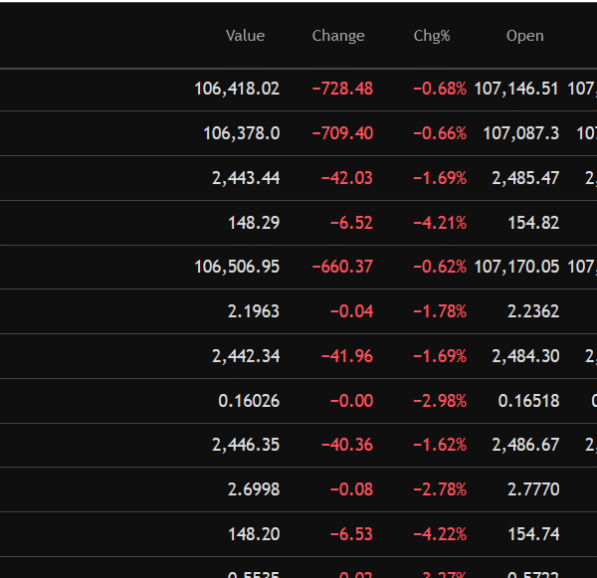The image size is (597, 578).
Task: Click the −709.40 change figure
Action: coord(342,133)
